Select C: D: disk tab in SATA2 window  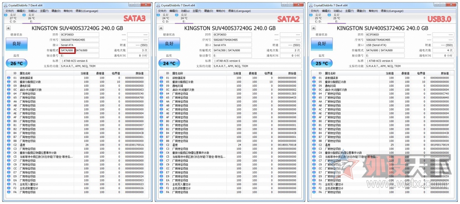coord(165,18)
